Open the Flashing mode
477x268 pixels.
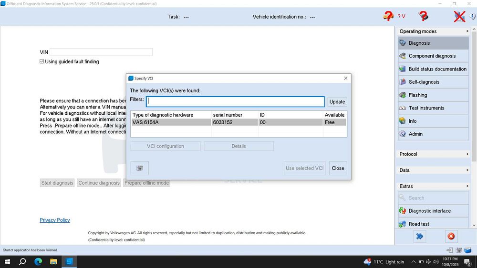pos(433,95)
